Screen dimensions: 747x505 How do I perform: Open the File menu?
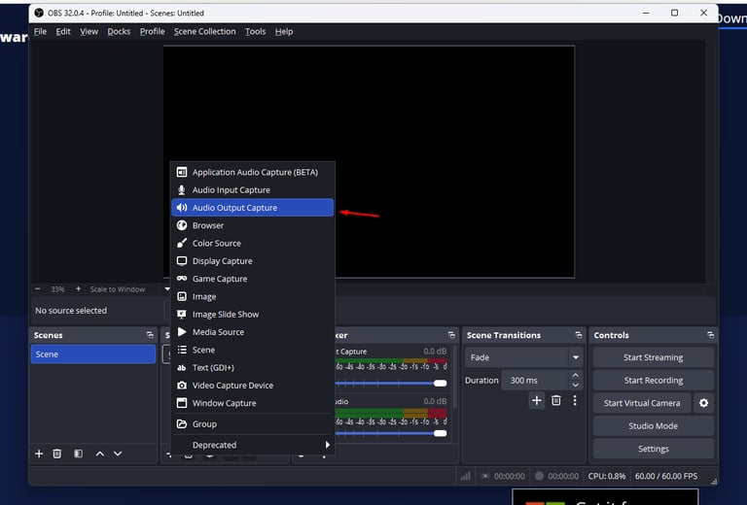(41, 31)
